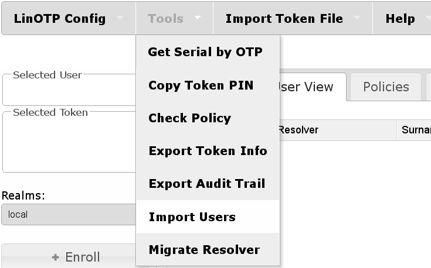Select the local realm entry

point(67,215)
